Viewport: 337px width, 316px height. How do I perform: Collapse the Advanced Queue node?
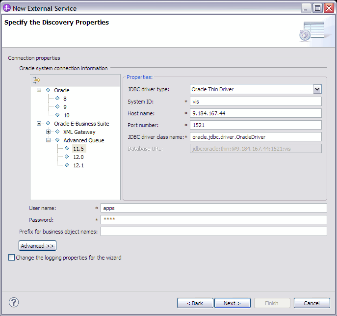point(48,140)
